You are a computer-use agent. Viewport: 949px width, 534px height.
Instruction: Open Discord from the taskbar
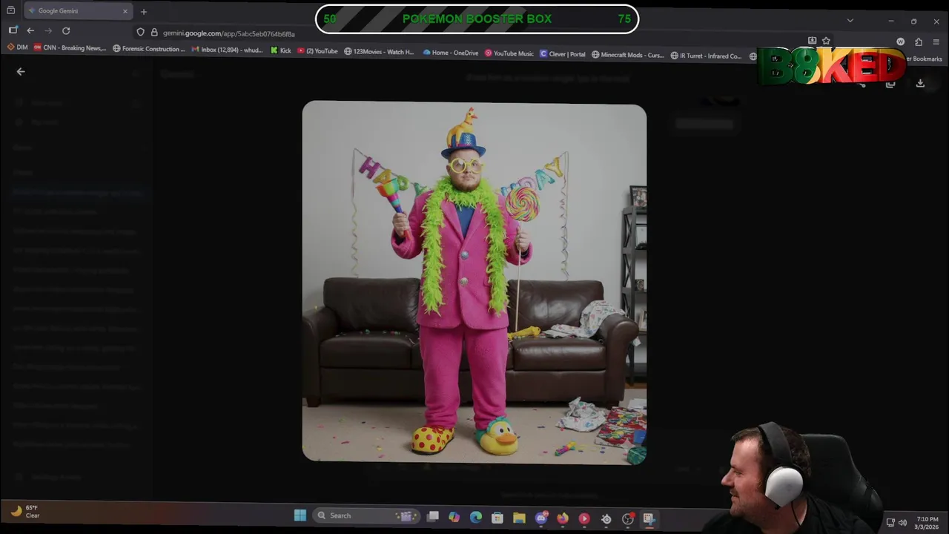coord(541,518)
